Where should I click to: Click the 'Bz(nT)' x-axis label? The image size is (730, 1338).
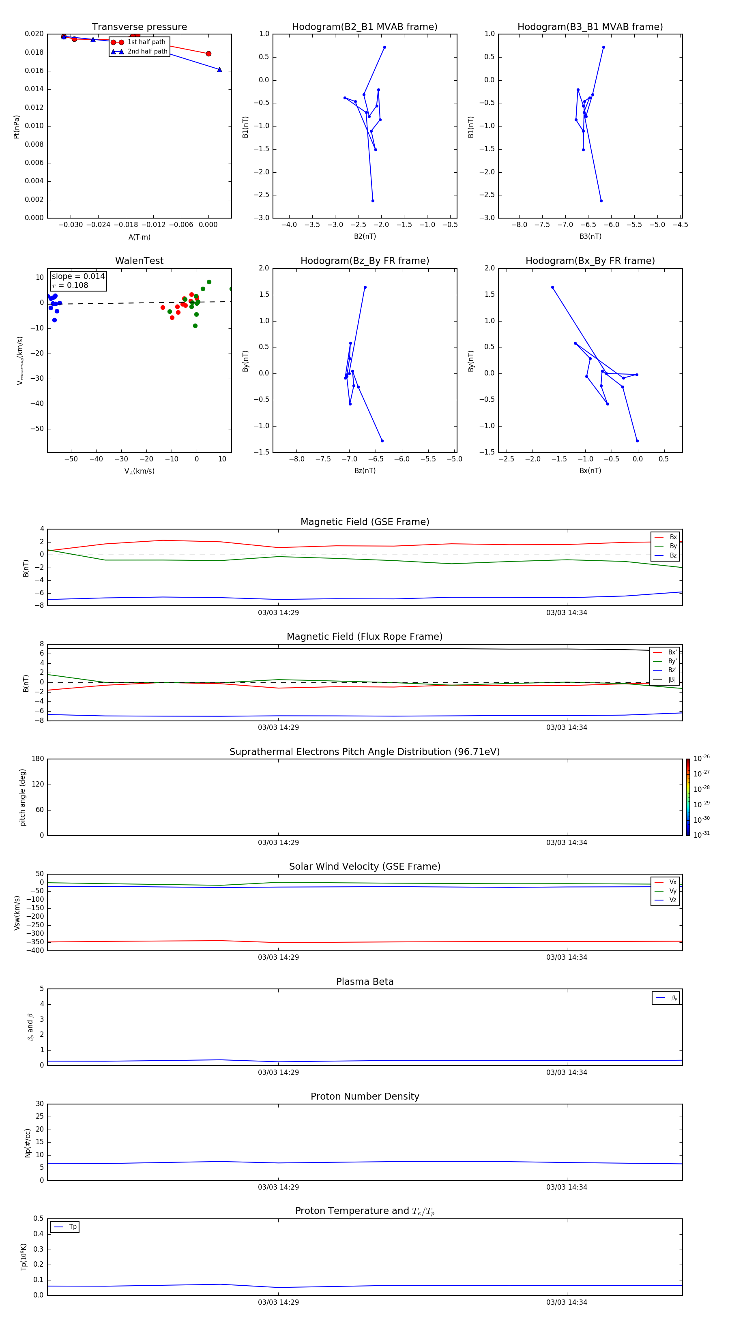(x=365, y=471)
